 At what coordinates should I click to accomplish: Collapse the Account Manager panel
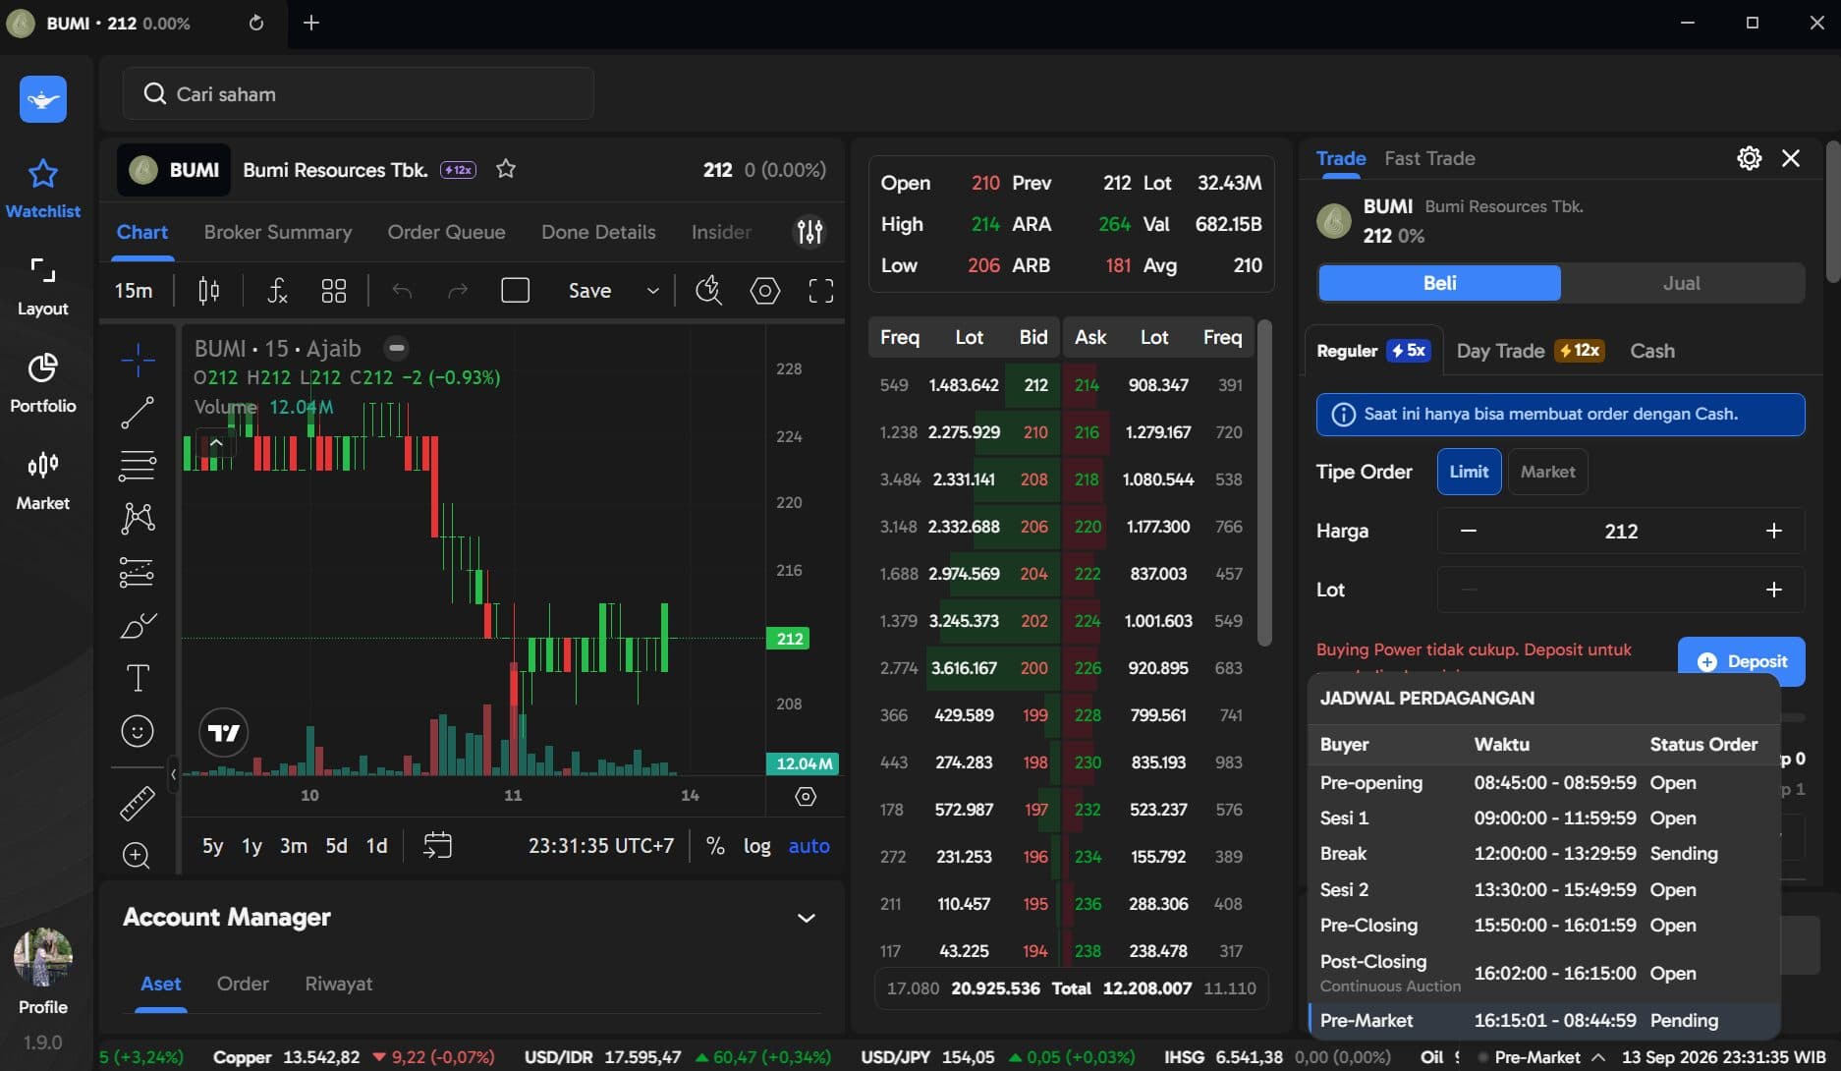(x=807, y=918)
